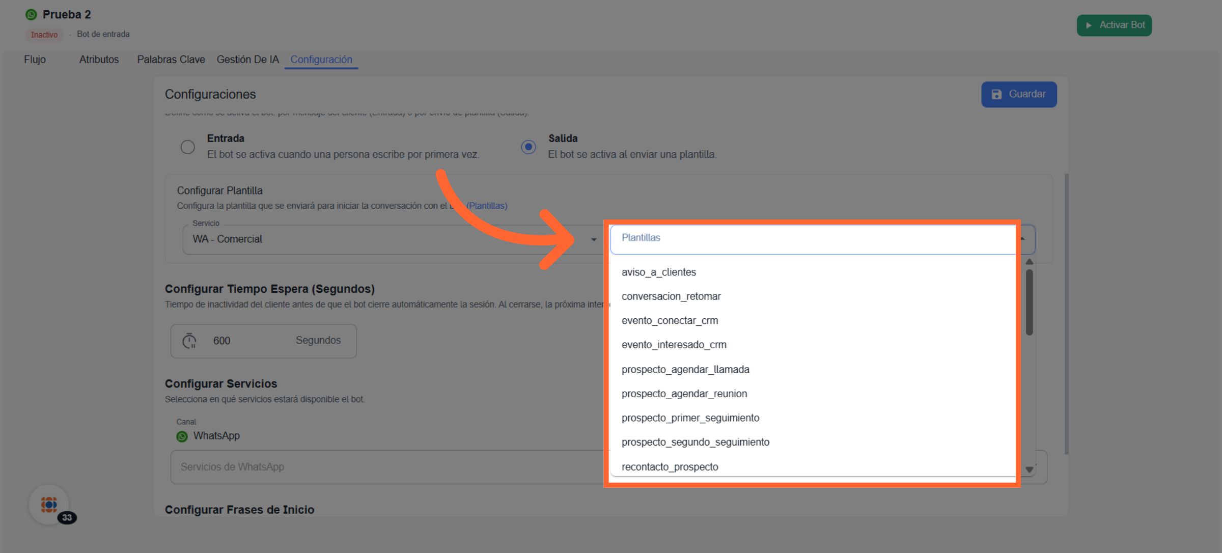1222x553 pixels.
Task: Select the Salida radio button
Action: pyautogui.click(x=529, y=147)
